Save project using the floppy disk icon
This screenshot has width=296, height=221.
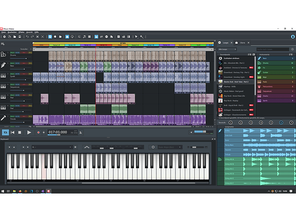pos(20,37)
